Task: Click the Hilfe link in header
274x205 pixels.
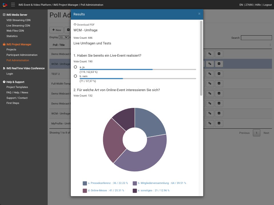Action: [x=258, y=5]
